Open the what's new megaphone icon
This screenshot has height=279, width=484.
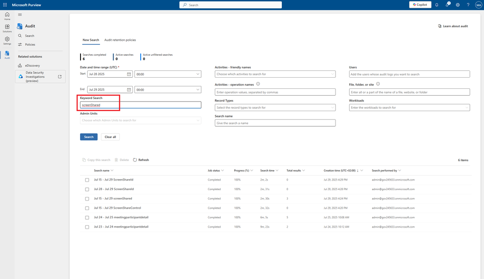pos(447,5)
